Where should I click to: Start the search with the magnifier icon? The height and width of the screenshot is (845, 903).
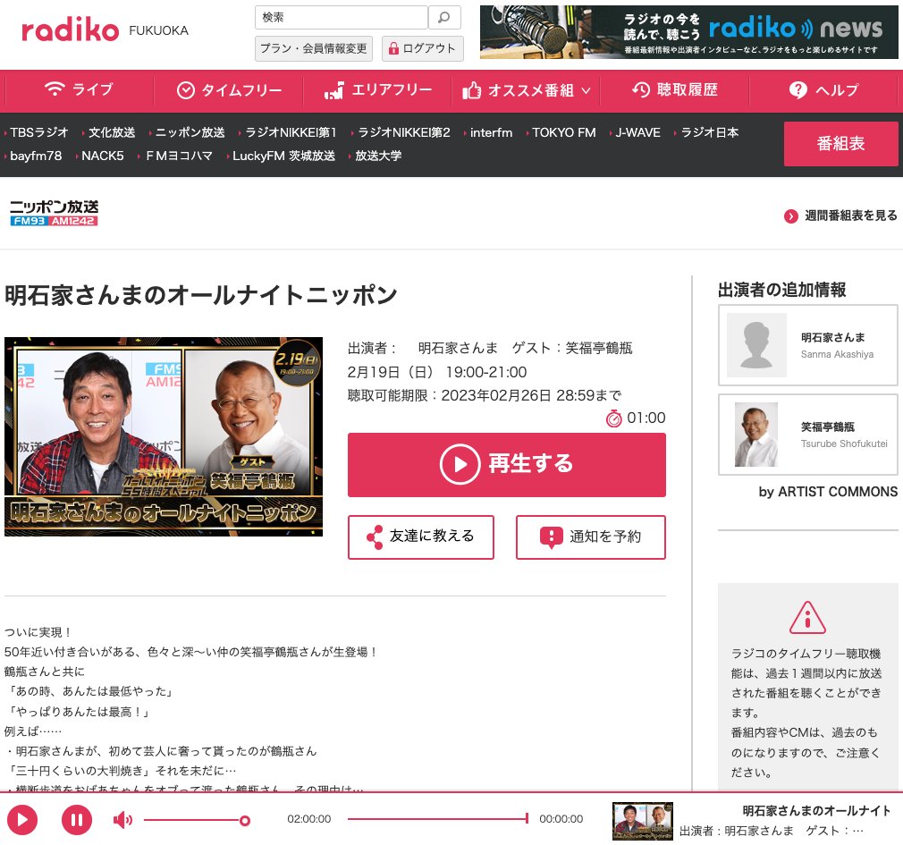pos(443,17)
